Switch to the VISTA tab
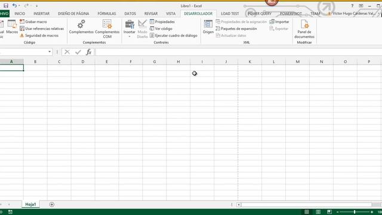Screen dimensions: 382x215 (x=171, y=14)
